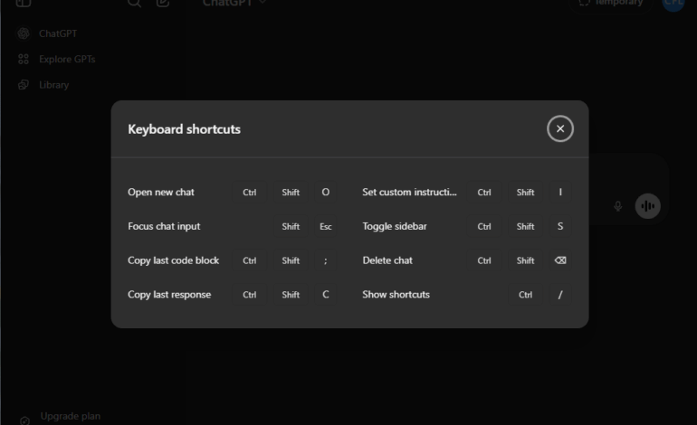Screen dimensions: 697x425
Task: Expand the ChatGPT model selector dropdown
Action: [234, 3]
